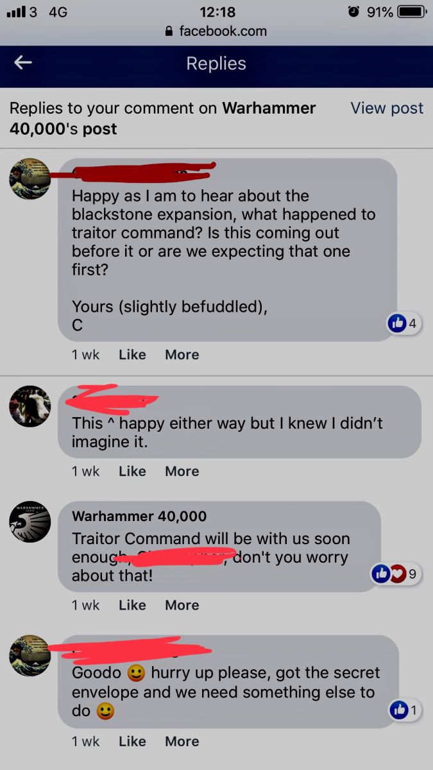
Task: Like the blackstone expansion comment
Action: (132, 354)
